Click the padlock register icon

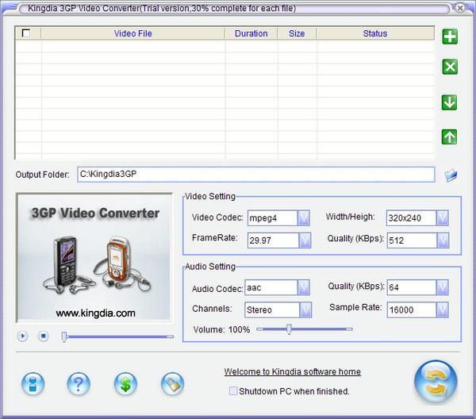click(x=172, y=384)
